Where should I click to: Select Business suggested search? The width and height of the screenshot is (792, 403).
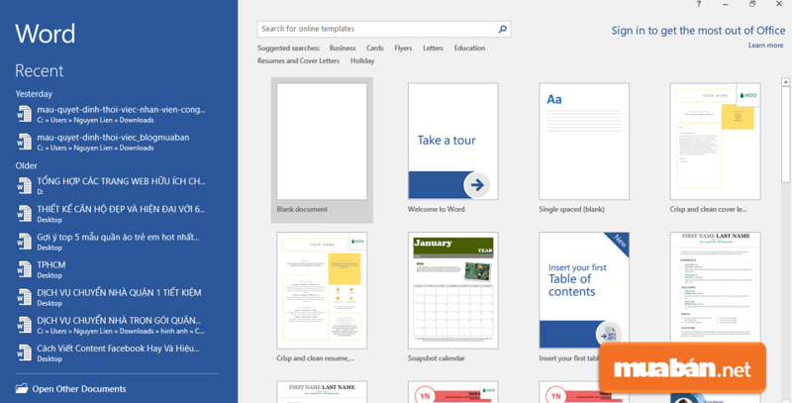point(343,48)
